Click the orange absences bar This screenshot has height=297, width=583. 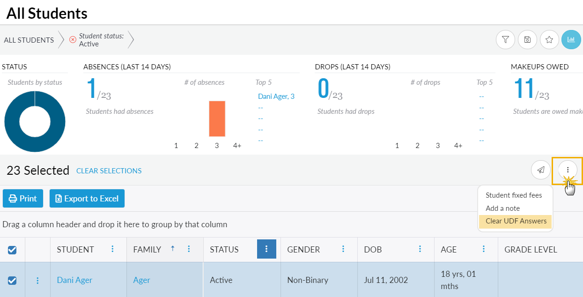coord(217,119)
